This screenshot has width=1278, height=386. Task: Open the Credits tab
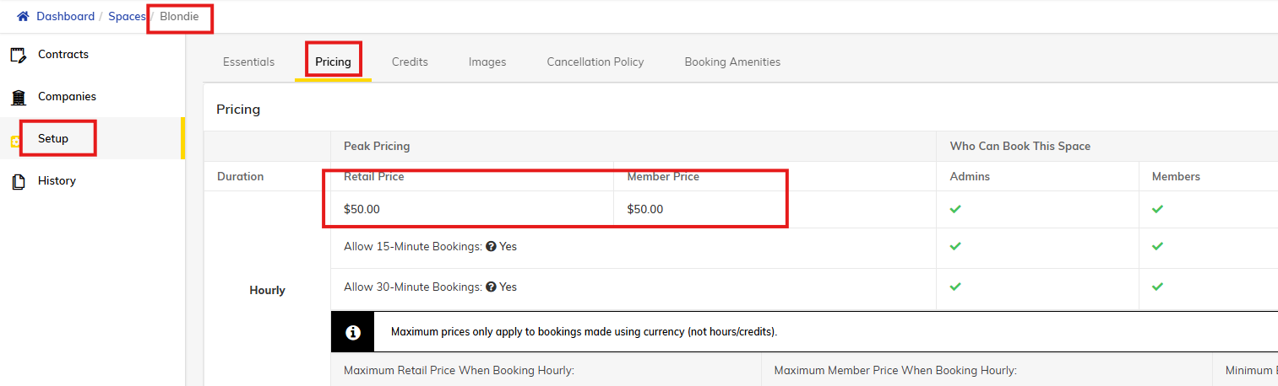pos(410,62)
